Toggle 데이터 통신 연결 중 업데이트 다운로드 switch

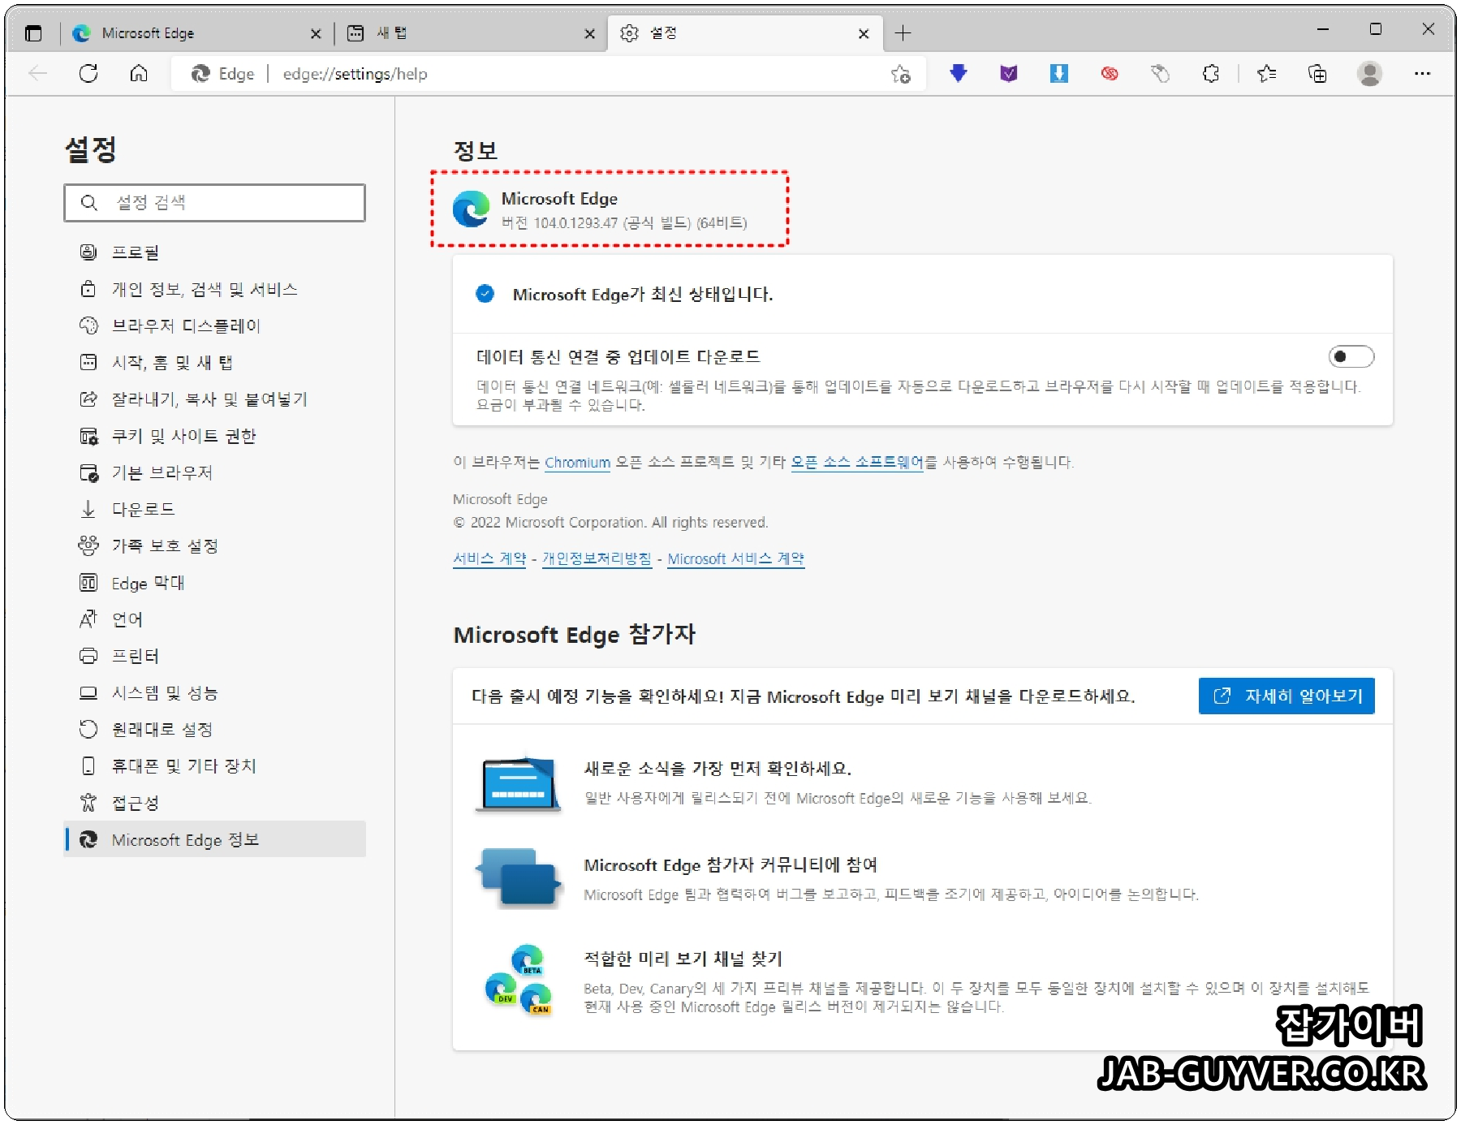click(1351, 356)
